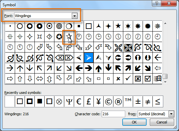
Task: Click the Wingdings font name field
Action: [x=43, y=16]
